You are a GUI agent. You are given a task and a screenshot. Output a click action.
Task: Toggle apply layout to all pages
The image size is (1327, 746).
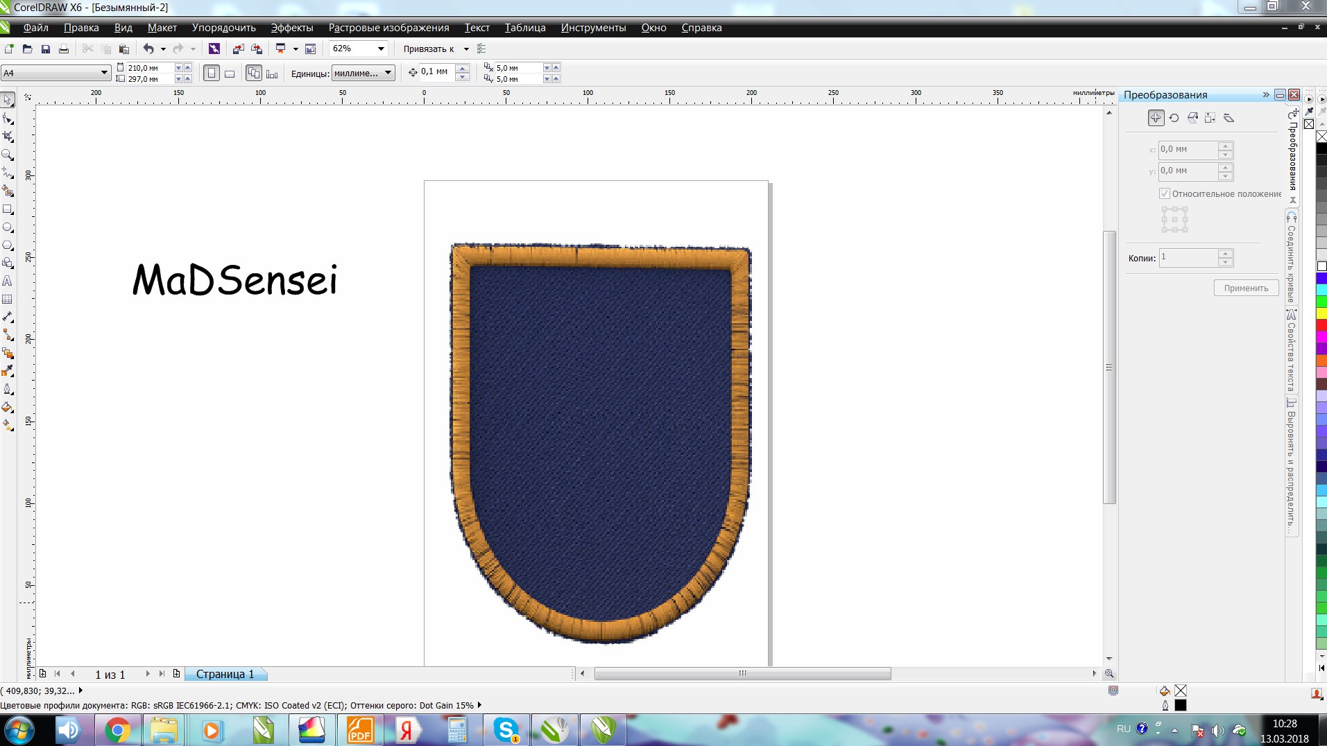click(x=254, y=73)
